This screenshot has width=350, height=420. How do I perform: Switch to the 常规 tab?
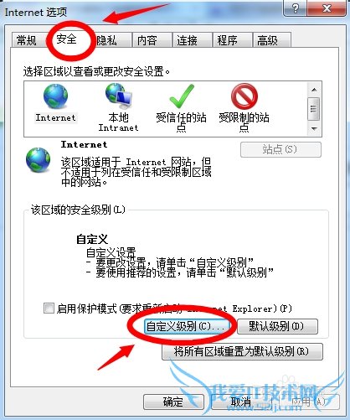(27, 40)
